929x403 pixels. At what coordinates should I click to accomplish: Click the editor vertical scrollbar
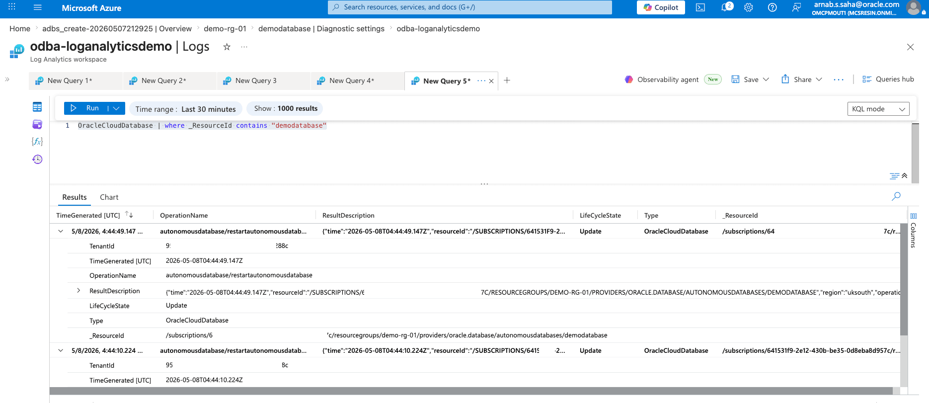(x=915, y=153)
